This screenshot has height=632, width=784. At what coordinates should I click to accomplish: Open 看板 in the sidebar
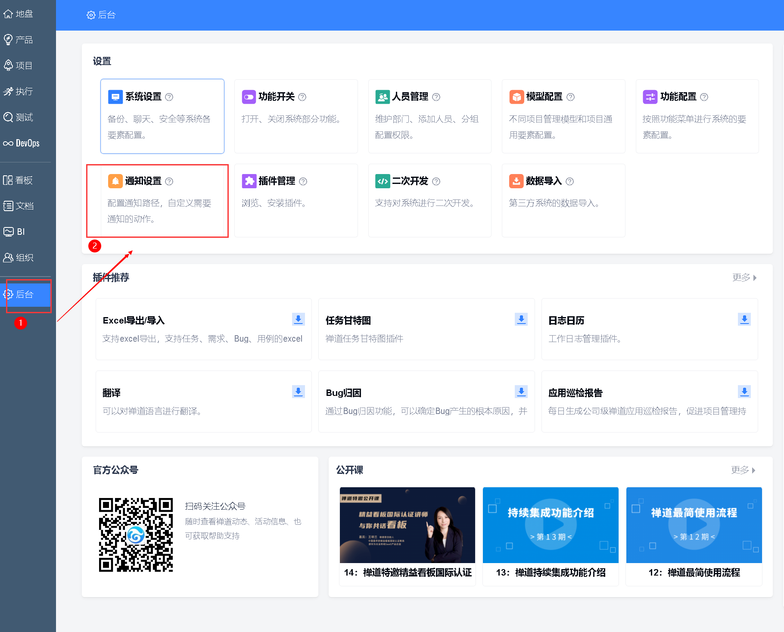pos(18,180)
